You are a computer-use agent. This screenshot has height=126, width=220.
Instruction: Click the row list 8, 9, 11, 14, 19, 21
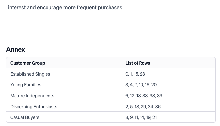click(141, 117)
